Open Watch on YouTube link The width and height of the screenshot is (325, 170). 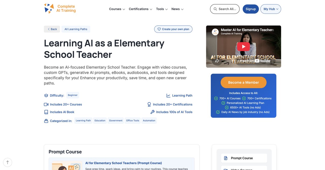click(x=255, y=61)
